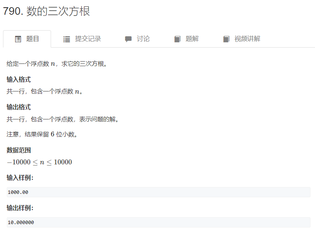Open the 讨论 tab

tap(137, 39)
